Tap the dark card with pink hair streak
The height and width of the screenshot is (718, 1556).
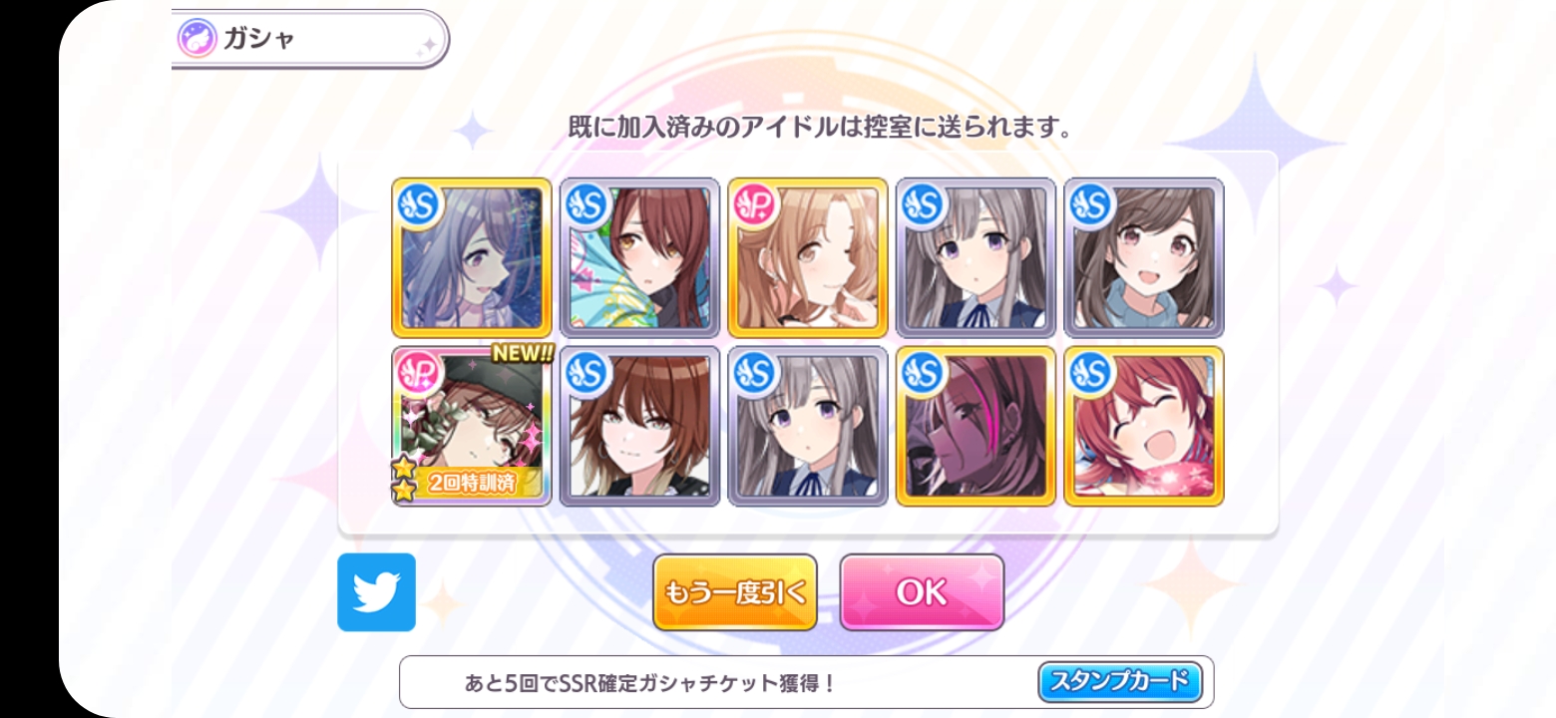(x=976, y=427)
